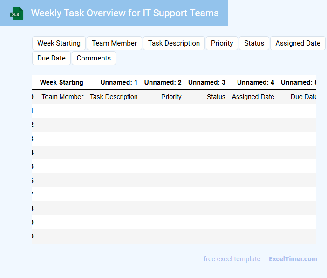Click the Unnamed: 3 column header
Viewport: 327px width, 278px height.
(206, 82)
